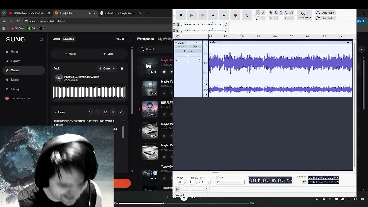Screen dimensions: 368x207
Task: Adjust the Audio 1 pan slider
Action: click(188, 62)
